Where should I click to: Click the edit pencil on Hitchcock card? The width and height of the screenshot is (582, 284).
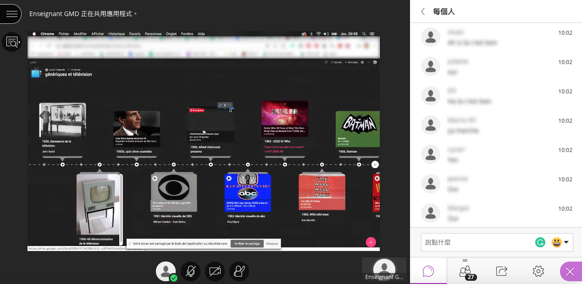pyautogui.click(x=220, y=105)
